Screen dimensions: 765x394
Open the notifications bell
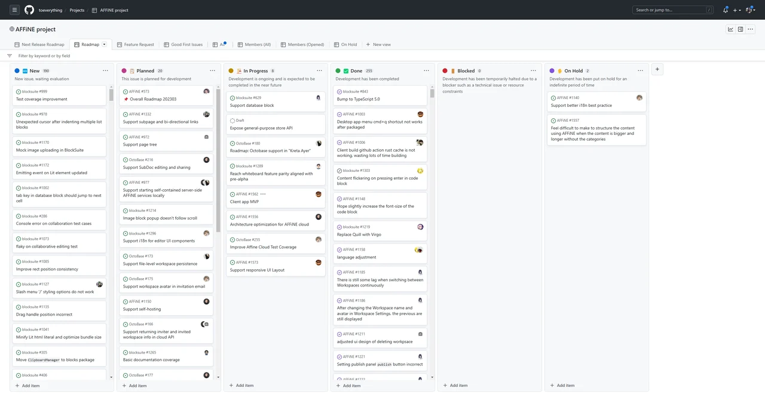pos(726,10)
